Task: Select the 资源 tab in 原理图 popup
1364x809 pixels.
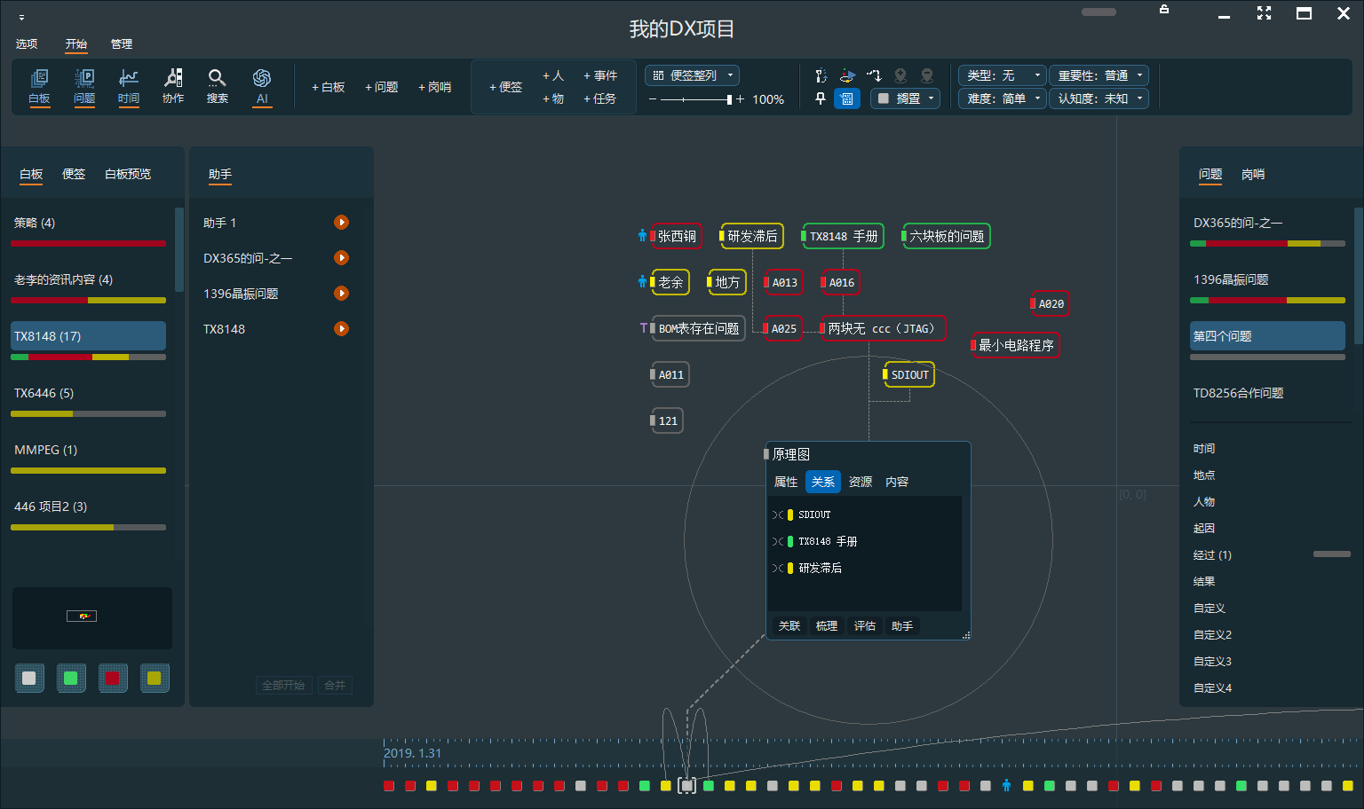Action: (x=860, y=482)
